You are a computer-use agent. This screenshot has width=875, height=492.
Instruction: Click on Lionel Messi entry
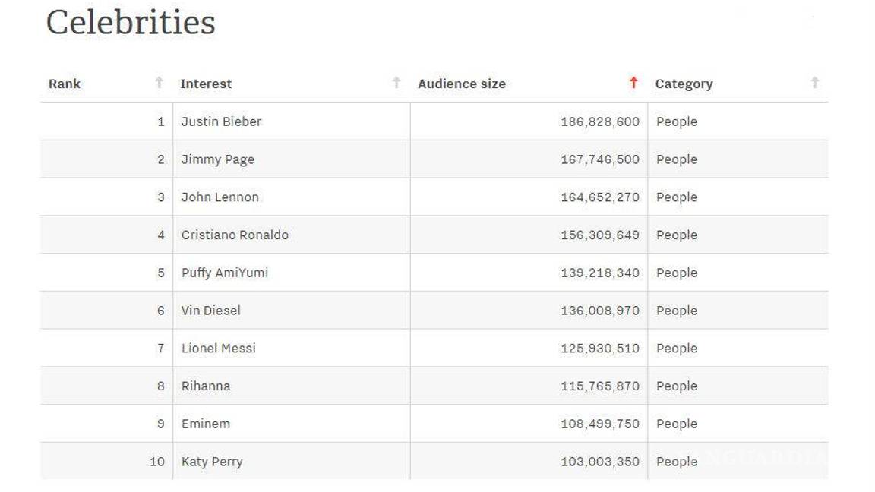(218, 348)
